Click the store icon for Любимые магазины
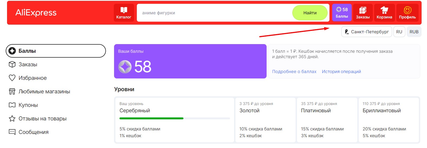 [12, 91]
